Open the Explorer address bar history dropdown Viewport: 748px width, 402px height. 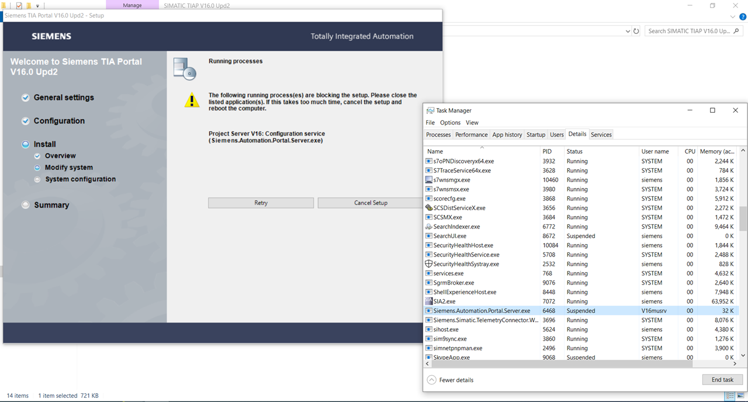click(x=628, y=31)
